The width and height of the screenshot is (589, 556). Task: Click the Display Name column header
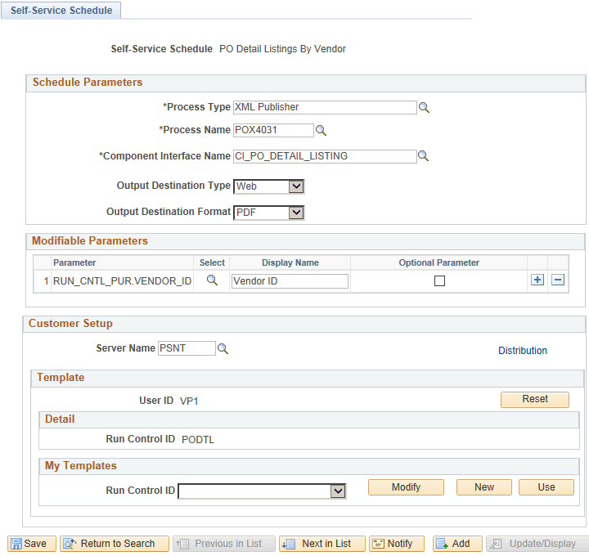[x=290, y=262]
